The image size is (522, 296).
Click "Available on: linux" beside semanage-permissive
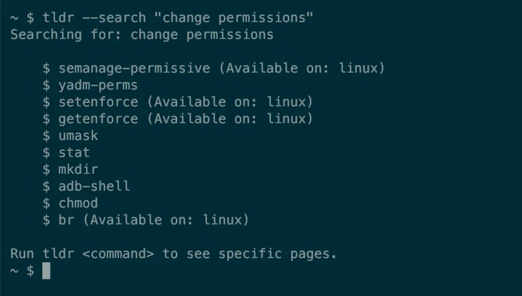(x=302, y=68)
